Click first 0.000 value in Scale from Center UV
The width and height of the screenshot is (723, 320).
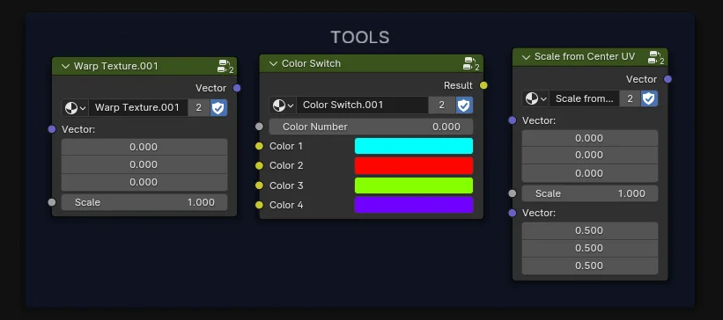590,138
